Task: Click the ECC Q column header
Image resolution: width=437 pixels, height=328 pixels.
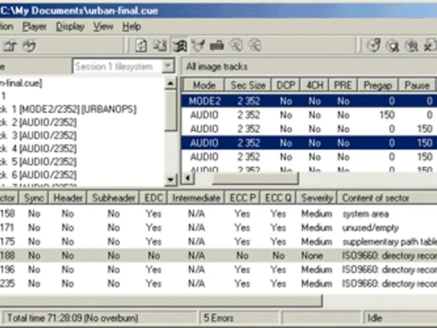Action: (278, 198)
